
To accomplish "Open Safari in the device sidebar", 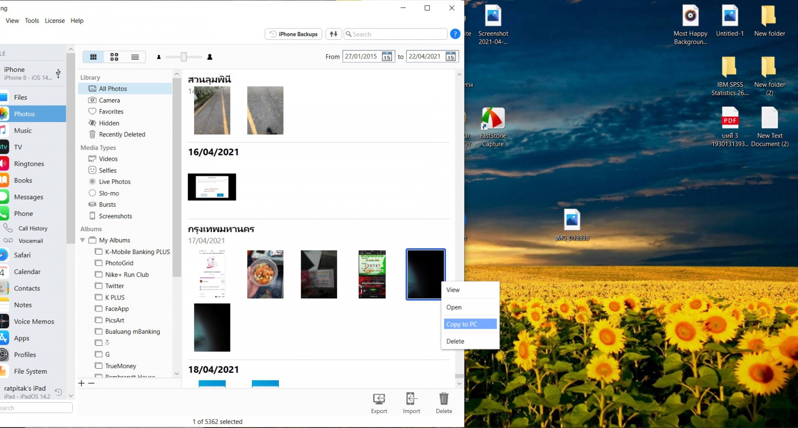I will (x=33, y=255).
